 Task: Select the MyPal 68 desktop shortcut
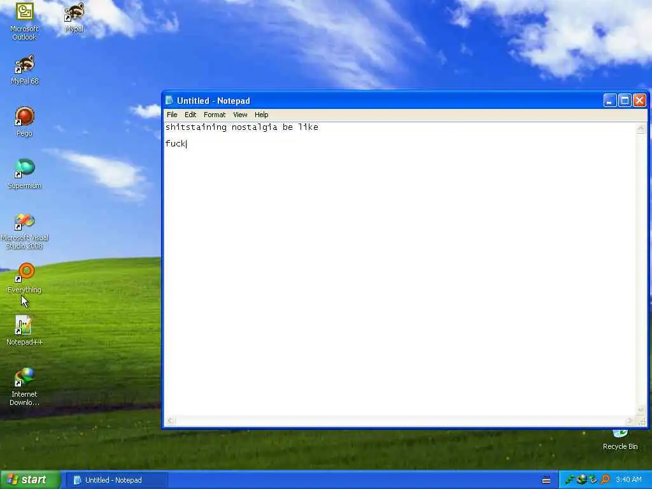click(x=24, y=70)
